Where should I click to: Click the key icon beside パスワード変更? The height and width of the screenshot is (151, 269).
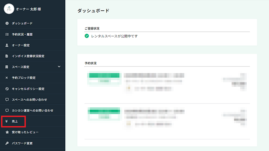click(7, 143)
